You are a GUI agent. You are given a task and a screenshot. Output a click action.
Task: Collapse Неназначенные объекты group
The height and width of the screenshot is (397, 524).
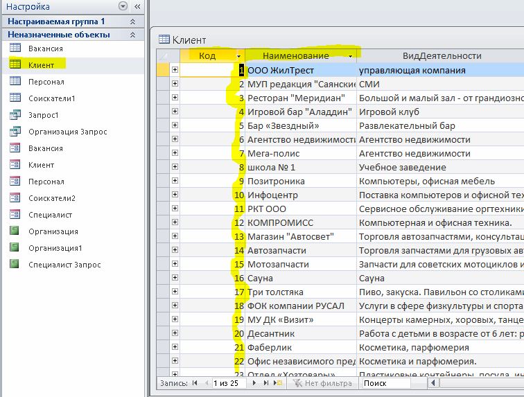click(132, 35)
